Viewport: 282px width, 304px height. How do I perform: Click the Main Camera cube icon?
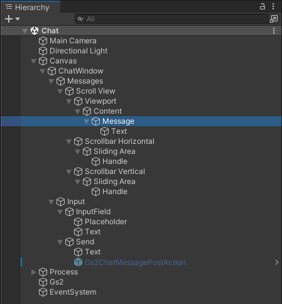pyautogui.click(x=43, y=41)
